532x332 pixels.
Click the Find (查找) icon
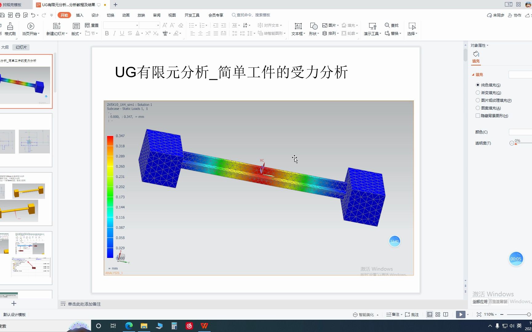pos(392,25)
